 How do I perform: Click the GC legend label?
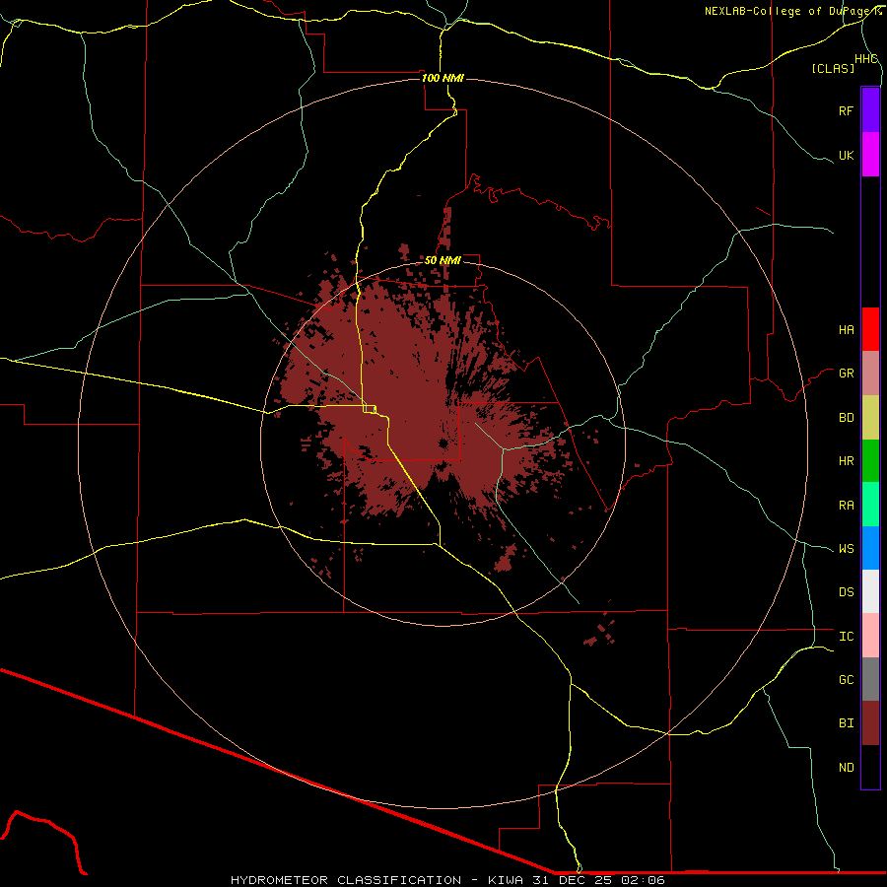coord(846,679)
